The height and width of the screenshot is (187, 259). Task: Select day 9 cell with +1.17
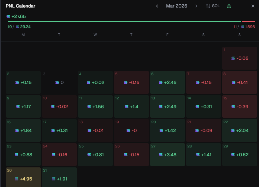23,107
